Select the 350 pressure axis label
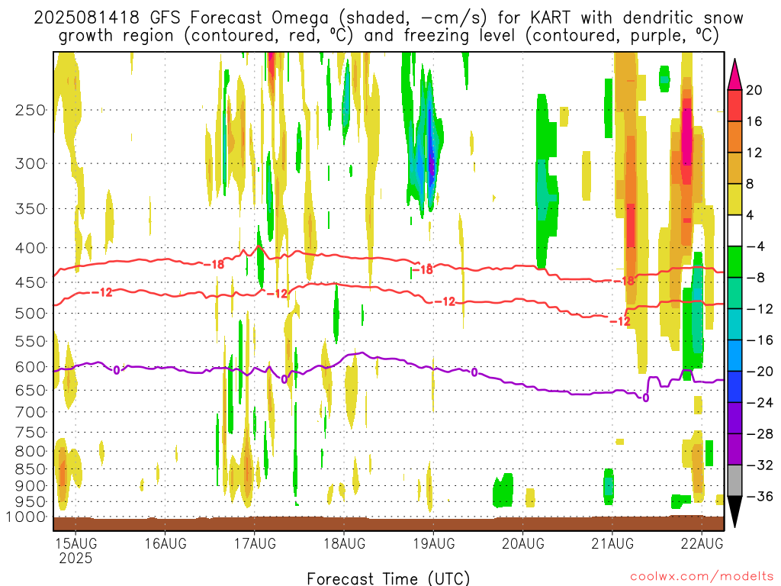Screen dimensions: 781x586 [31, 209]
